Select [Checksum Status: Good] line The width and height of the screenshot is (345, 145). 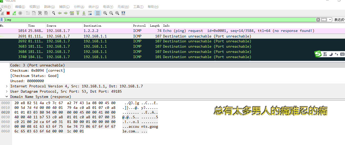(34, 76)
